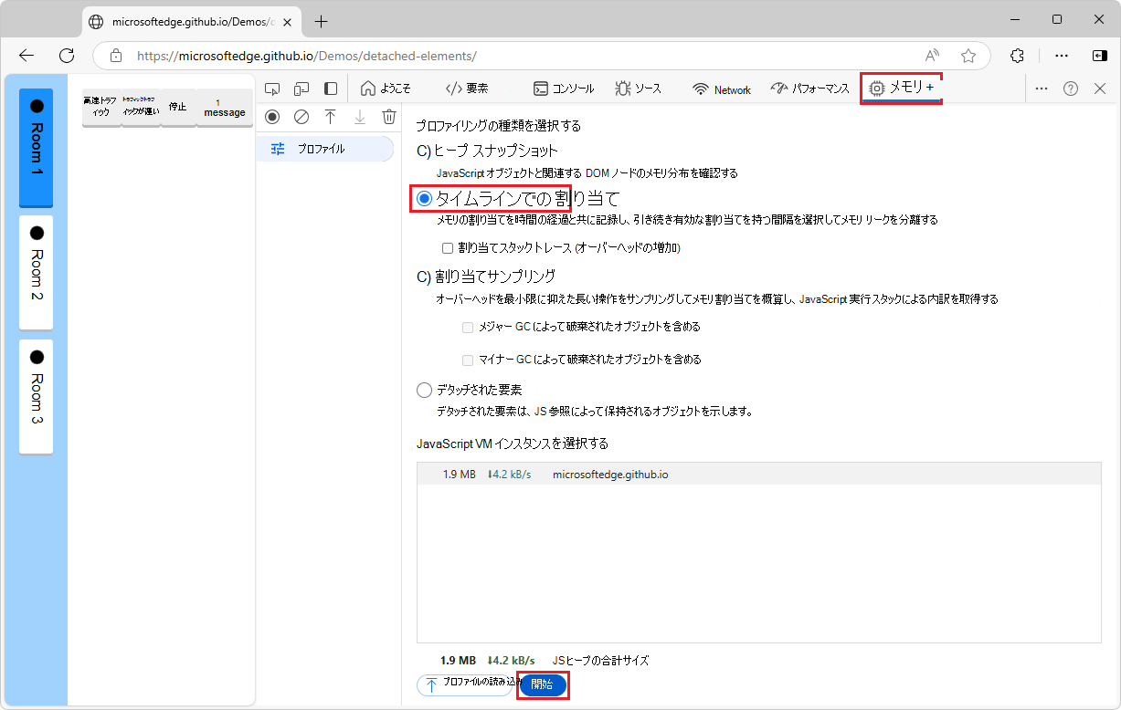Image resolution: width=1121 pixels, height=710 pixels.
Task: Open a new browser tab
Action: coord(321,22)
